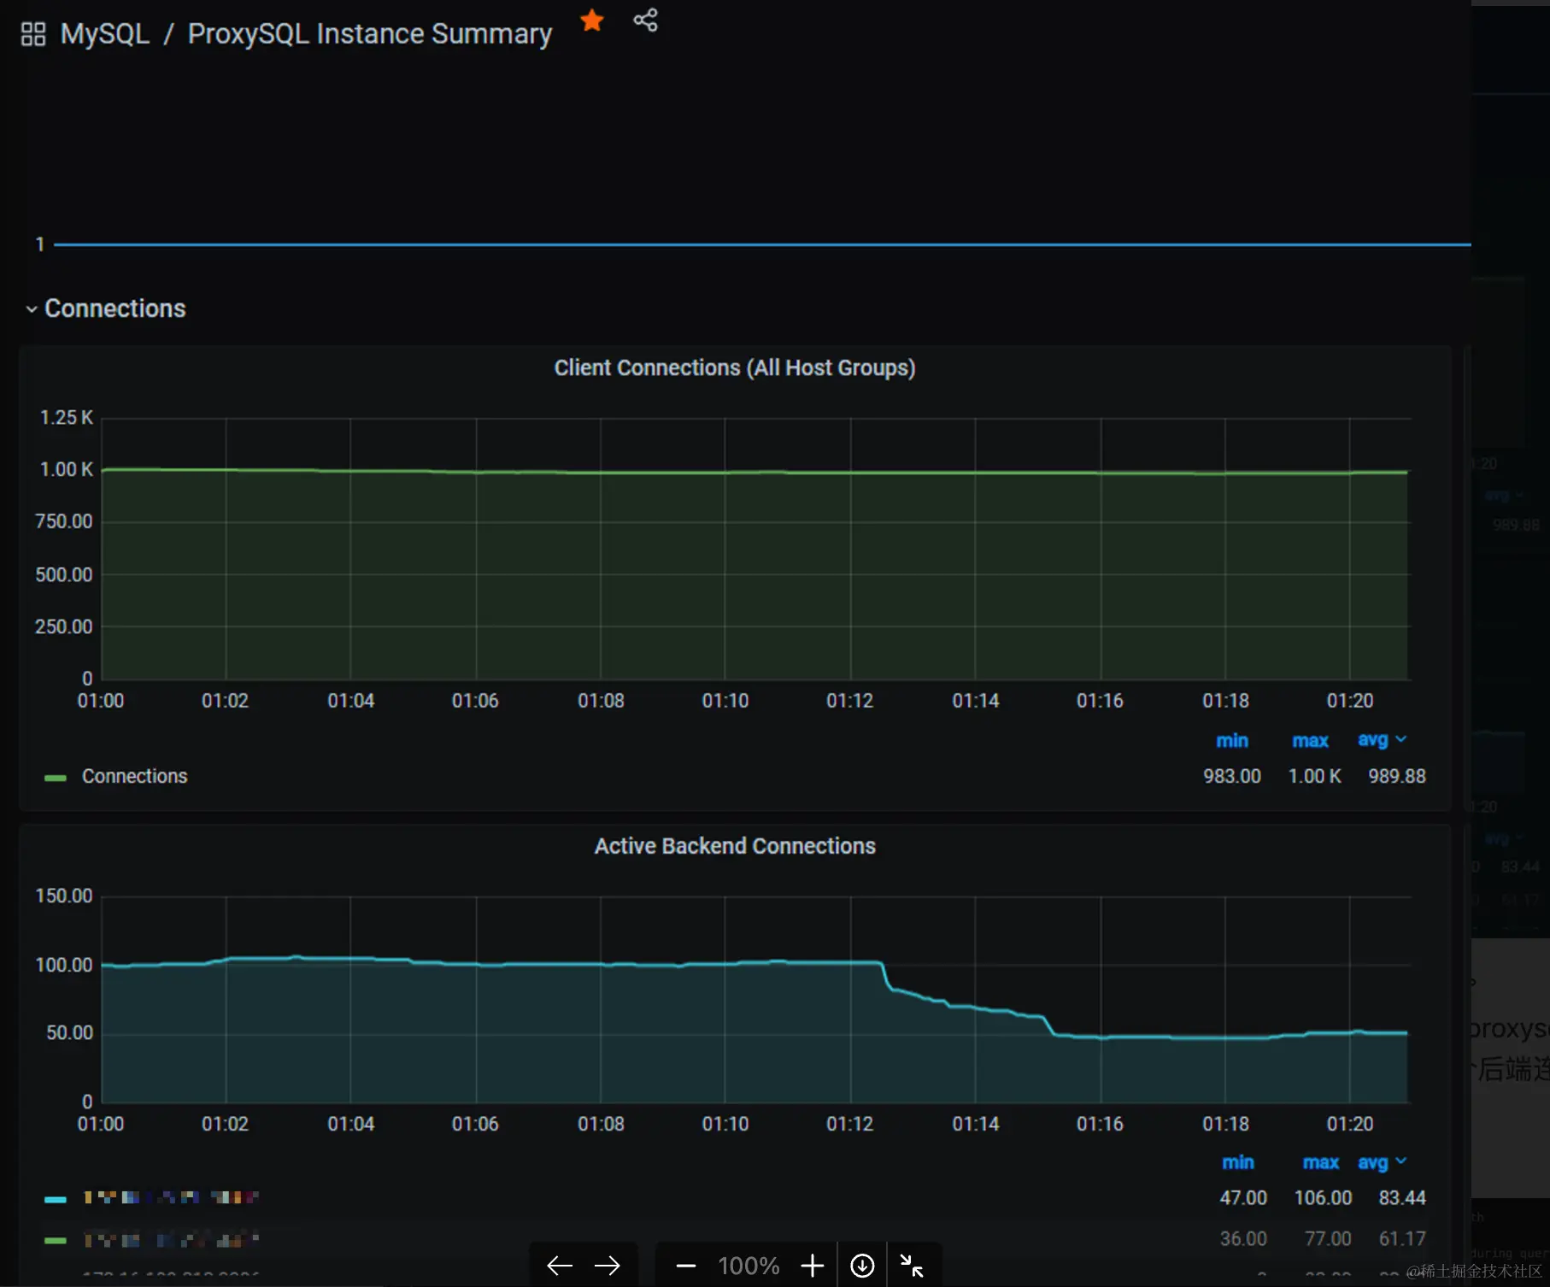The image size is (1550, 1287).
Task: Star the ProxySQL Instance Summary dashboard
Action: (x=592, y=21)
